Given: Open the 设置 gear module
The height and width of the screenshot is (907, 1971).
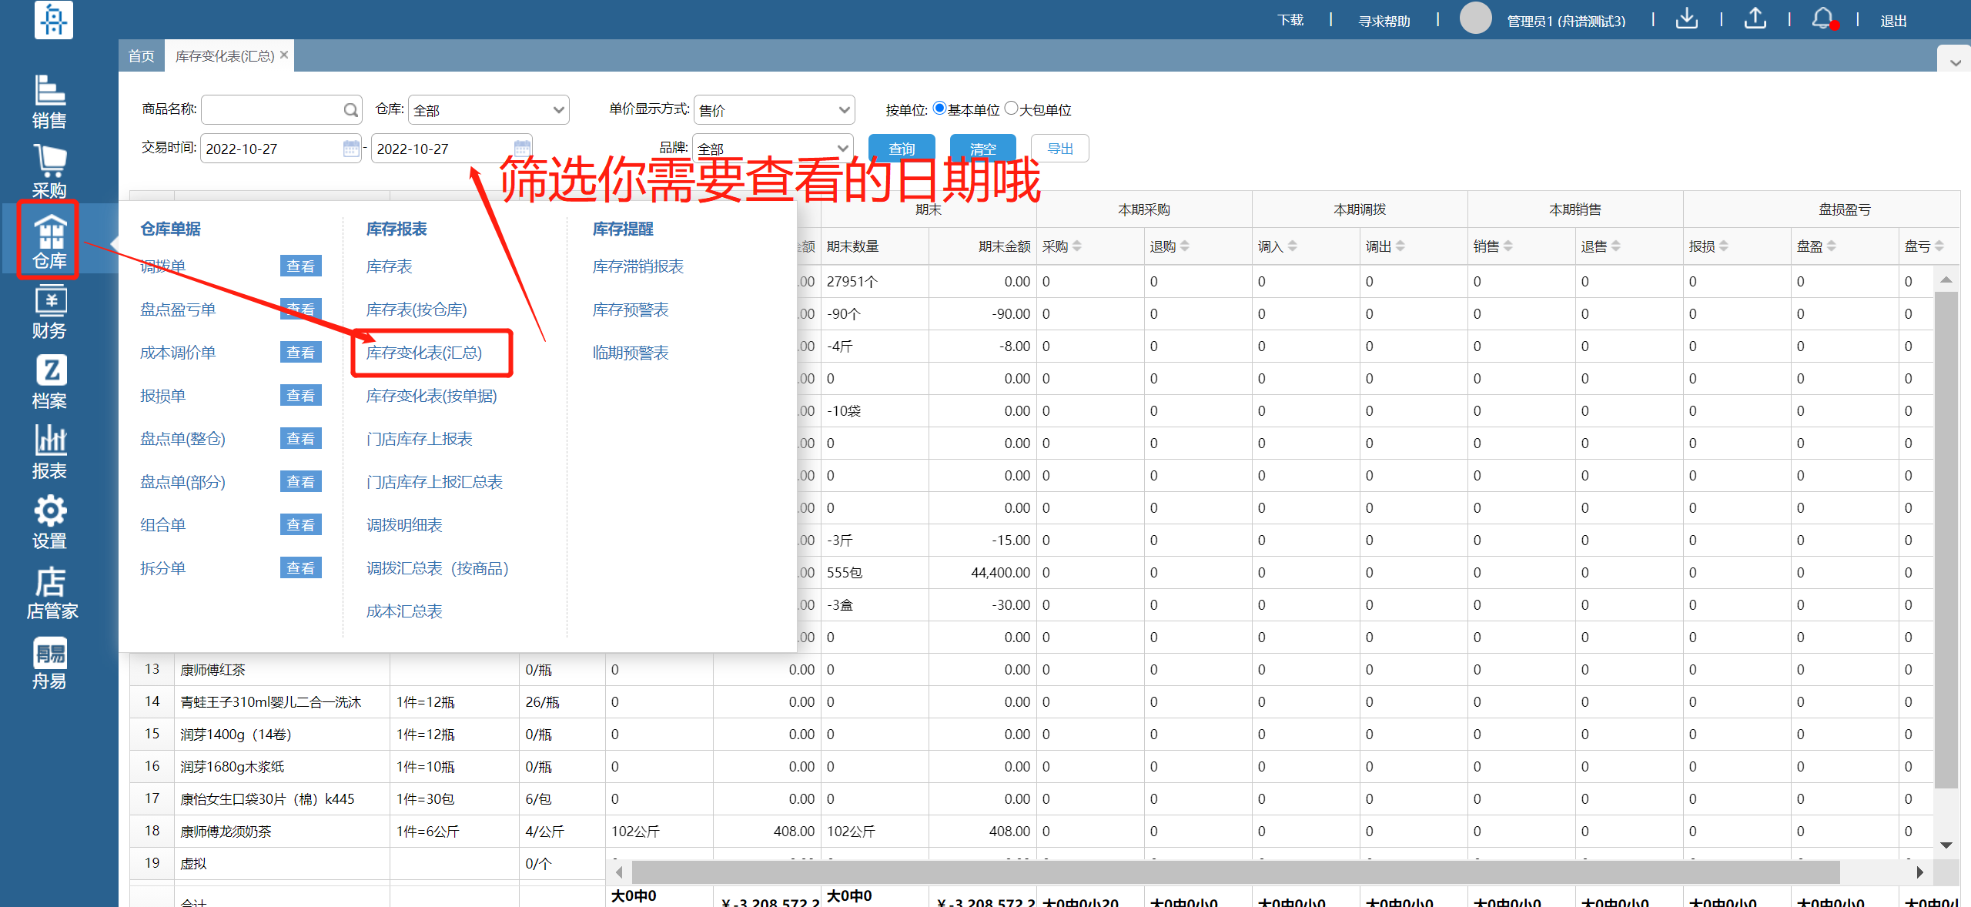Looking at the screenshot, I should pos(49,522).
